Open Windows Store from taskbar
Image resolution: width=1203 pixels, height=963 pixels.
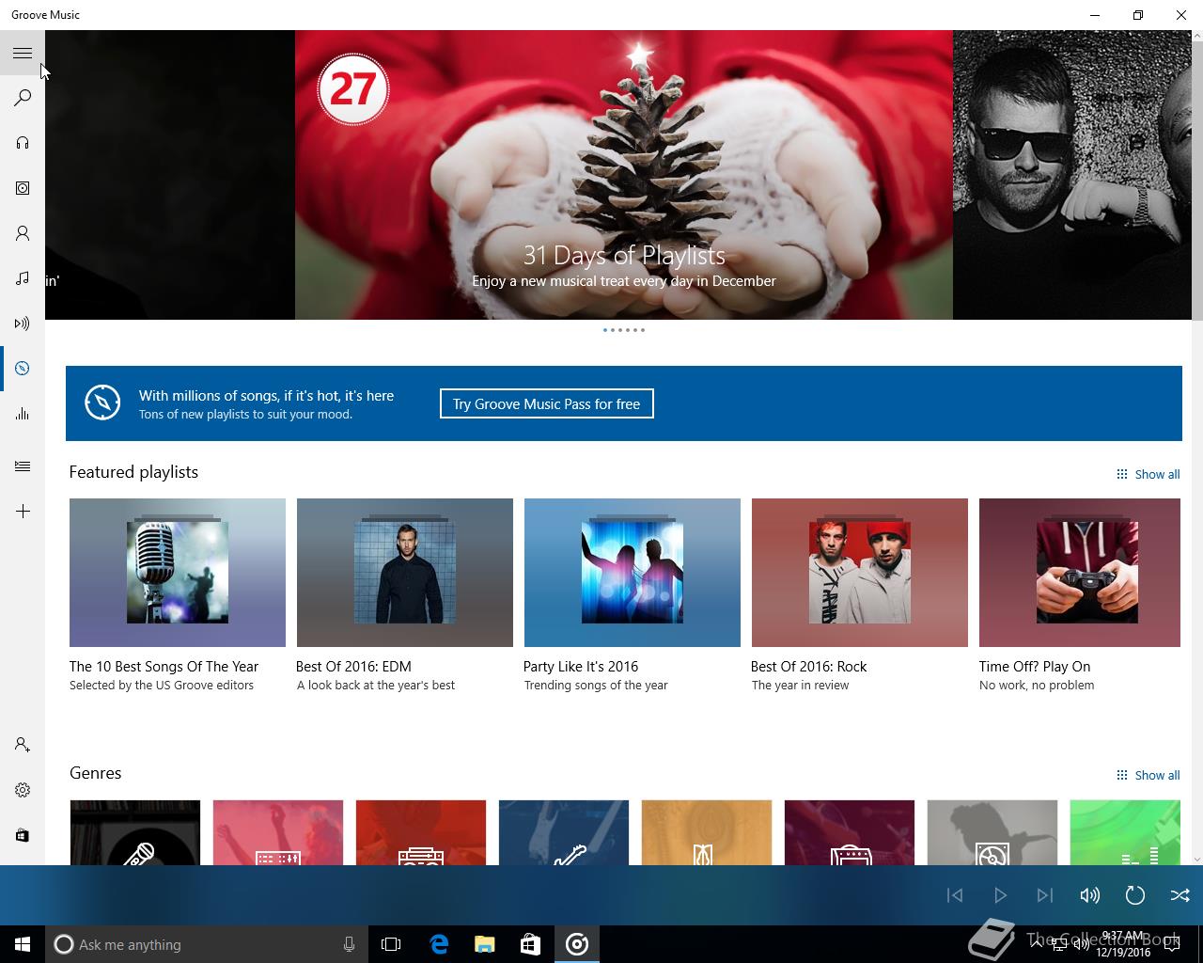530,944
